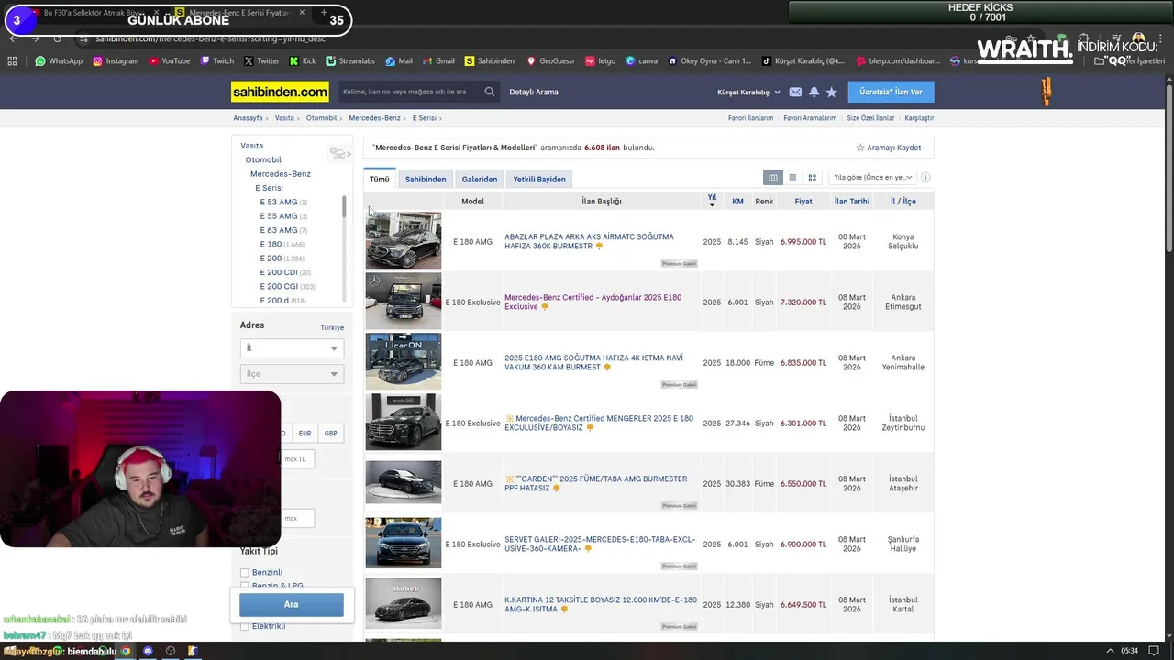Open Discord from the taskbar
The height and width of the screenshot is (660, 1174).
[148, 651]
